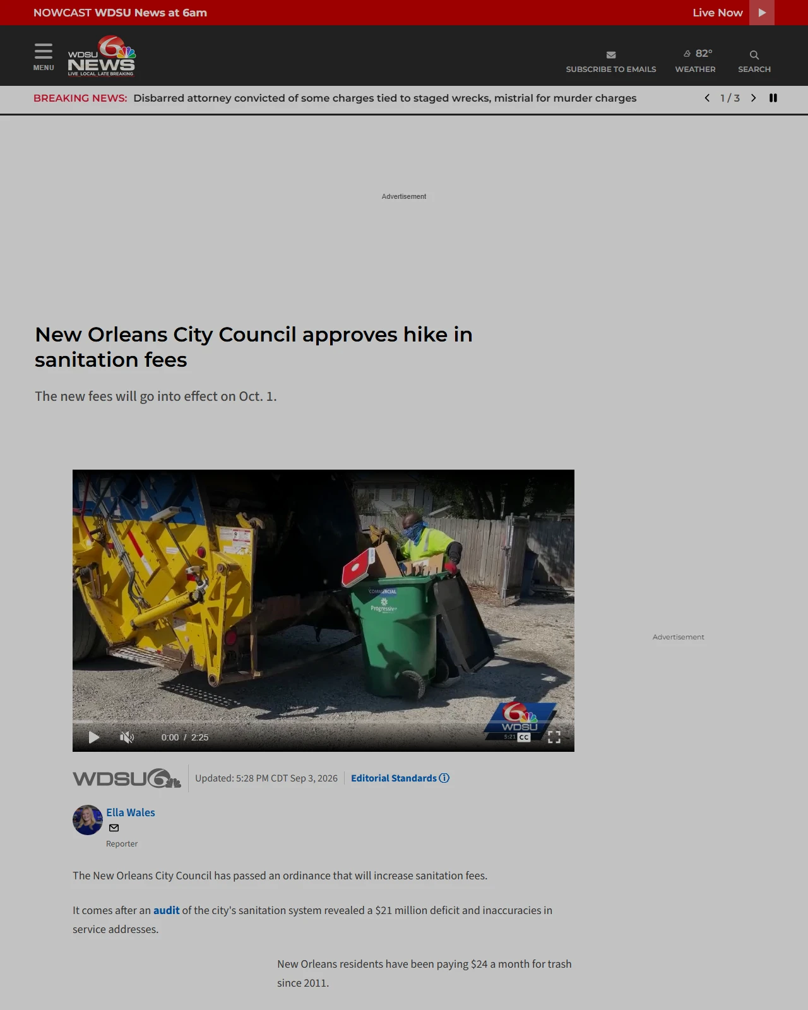Click the '0:00 / 2:25' video time display

coord(185,737)
